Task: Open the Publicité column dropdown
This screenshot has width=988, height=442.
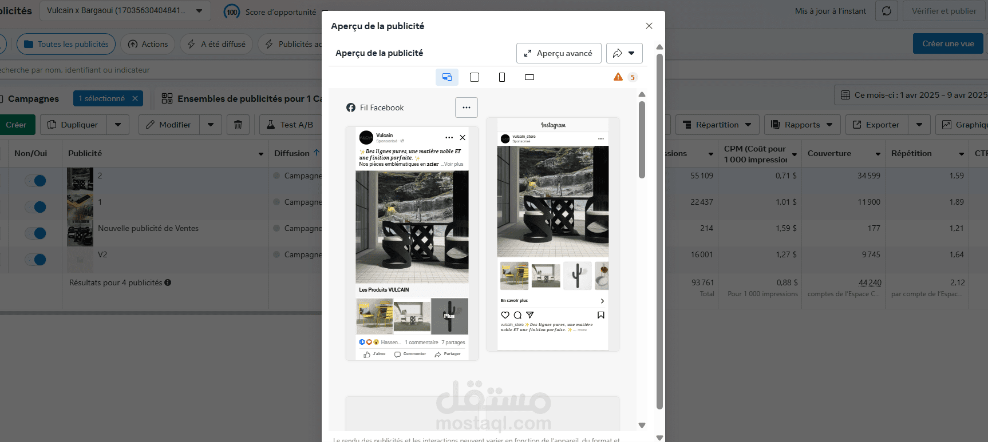Action: pos(261,154)
